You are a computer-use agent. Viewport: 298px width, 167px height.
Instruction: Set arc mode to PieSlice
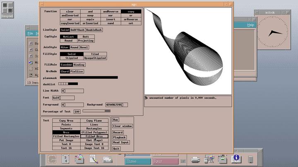coord(77,71)
